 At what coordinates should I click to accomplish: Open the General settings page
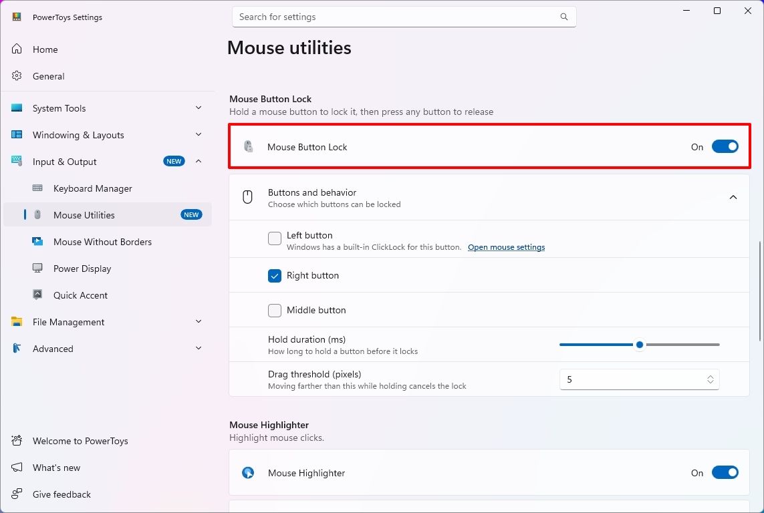(107, 76)
